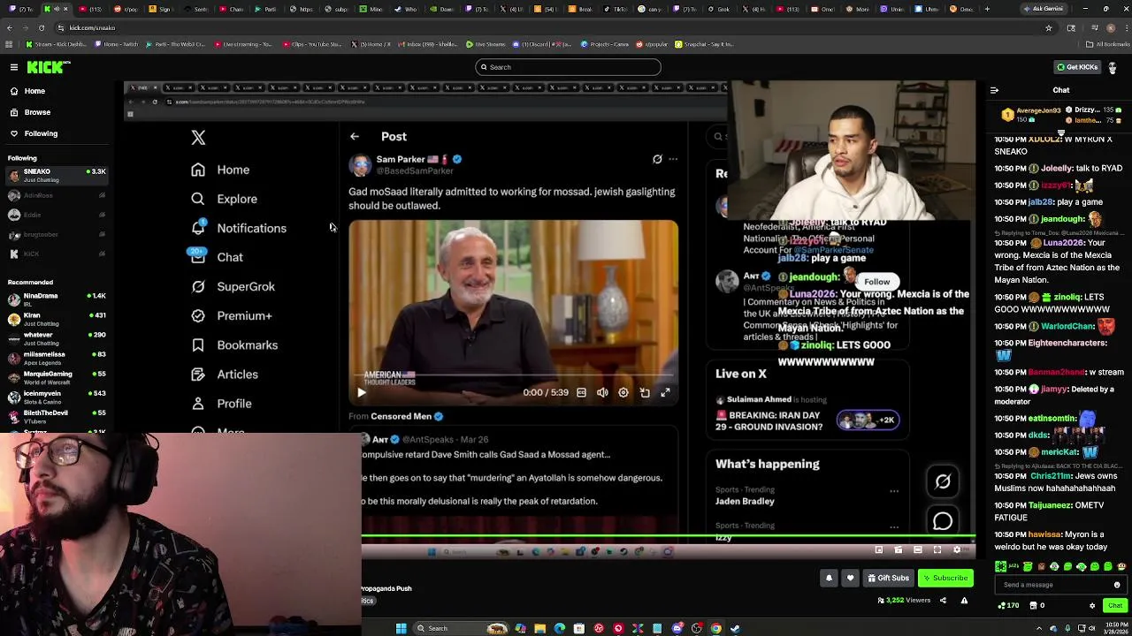This screenshot has height=636, width=1132.
Task: Play the Gad Saad video
Action: [x=362, y=392]
